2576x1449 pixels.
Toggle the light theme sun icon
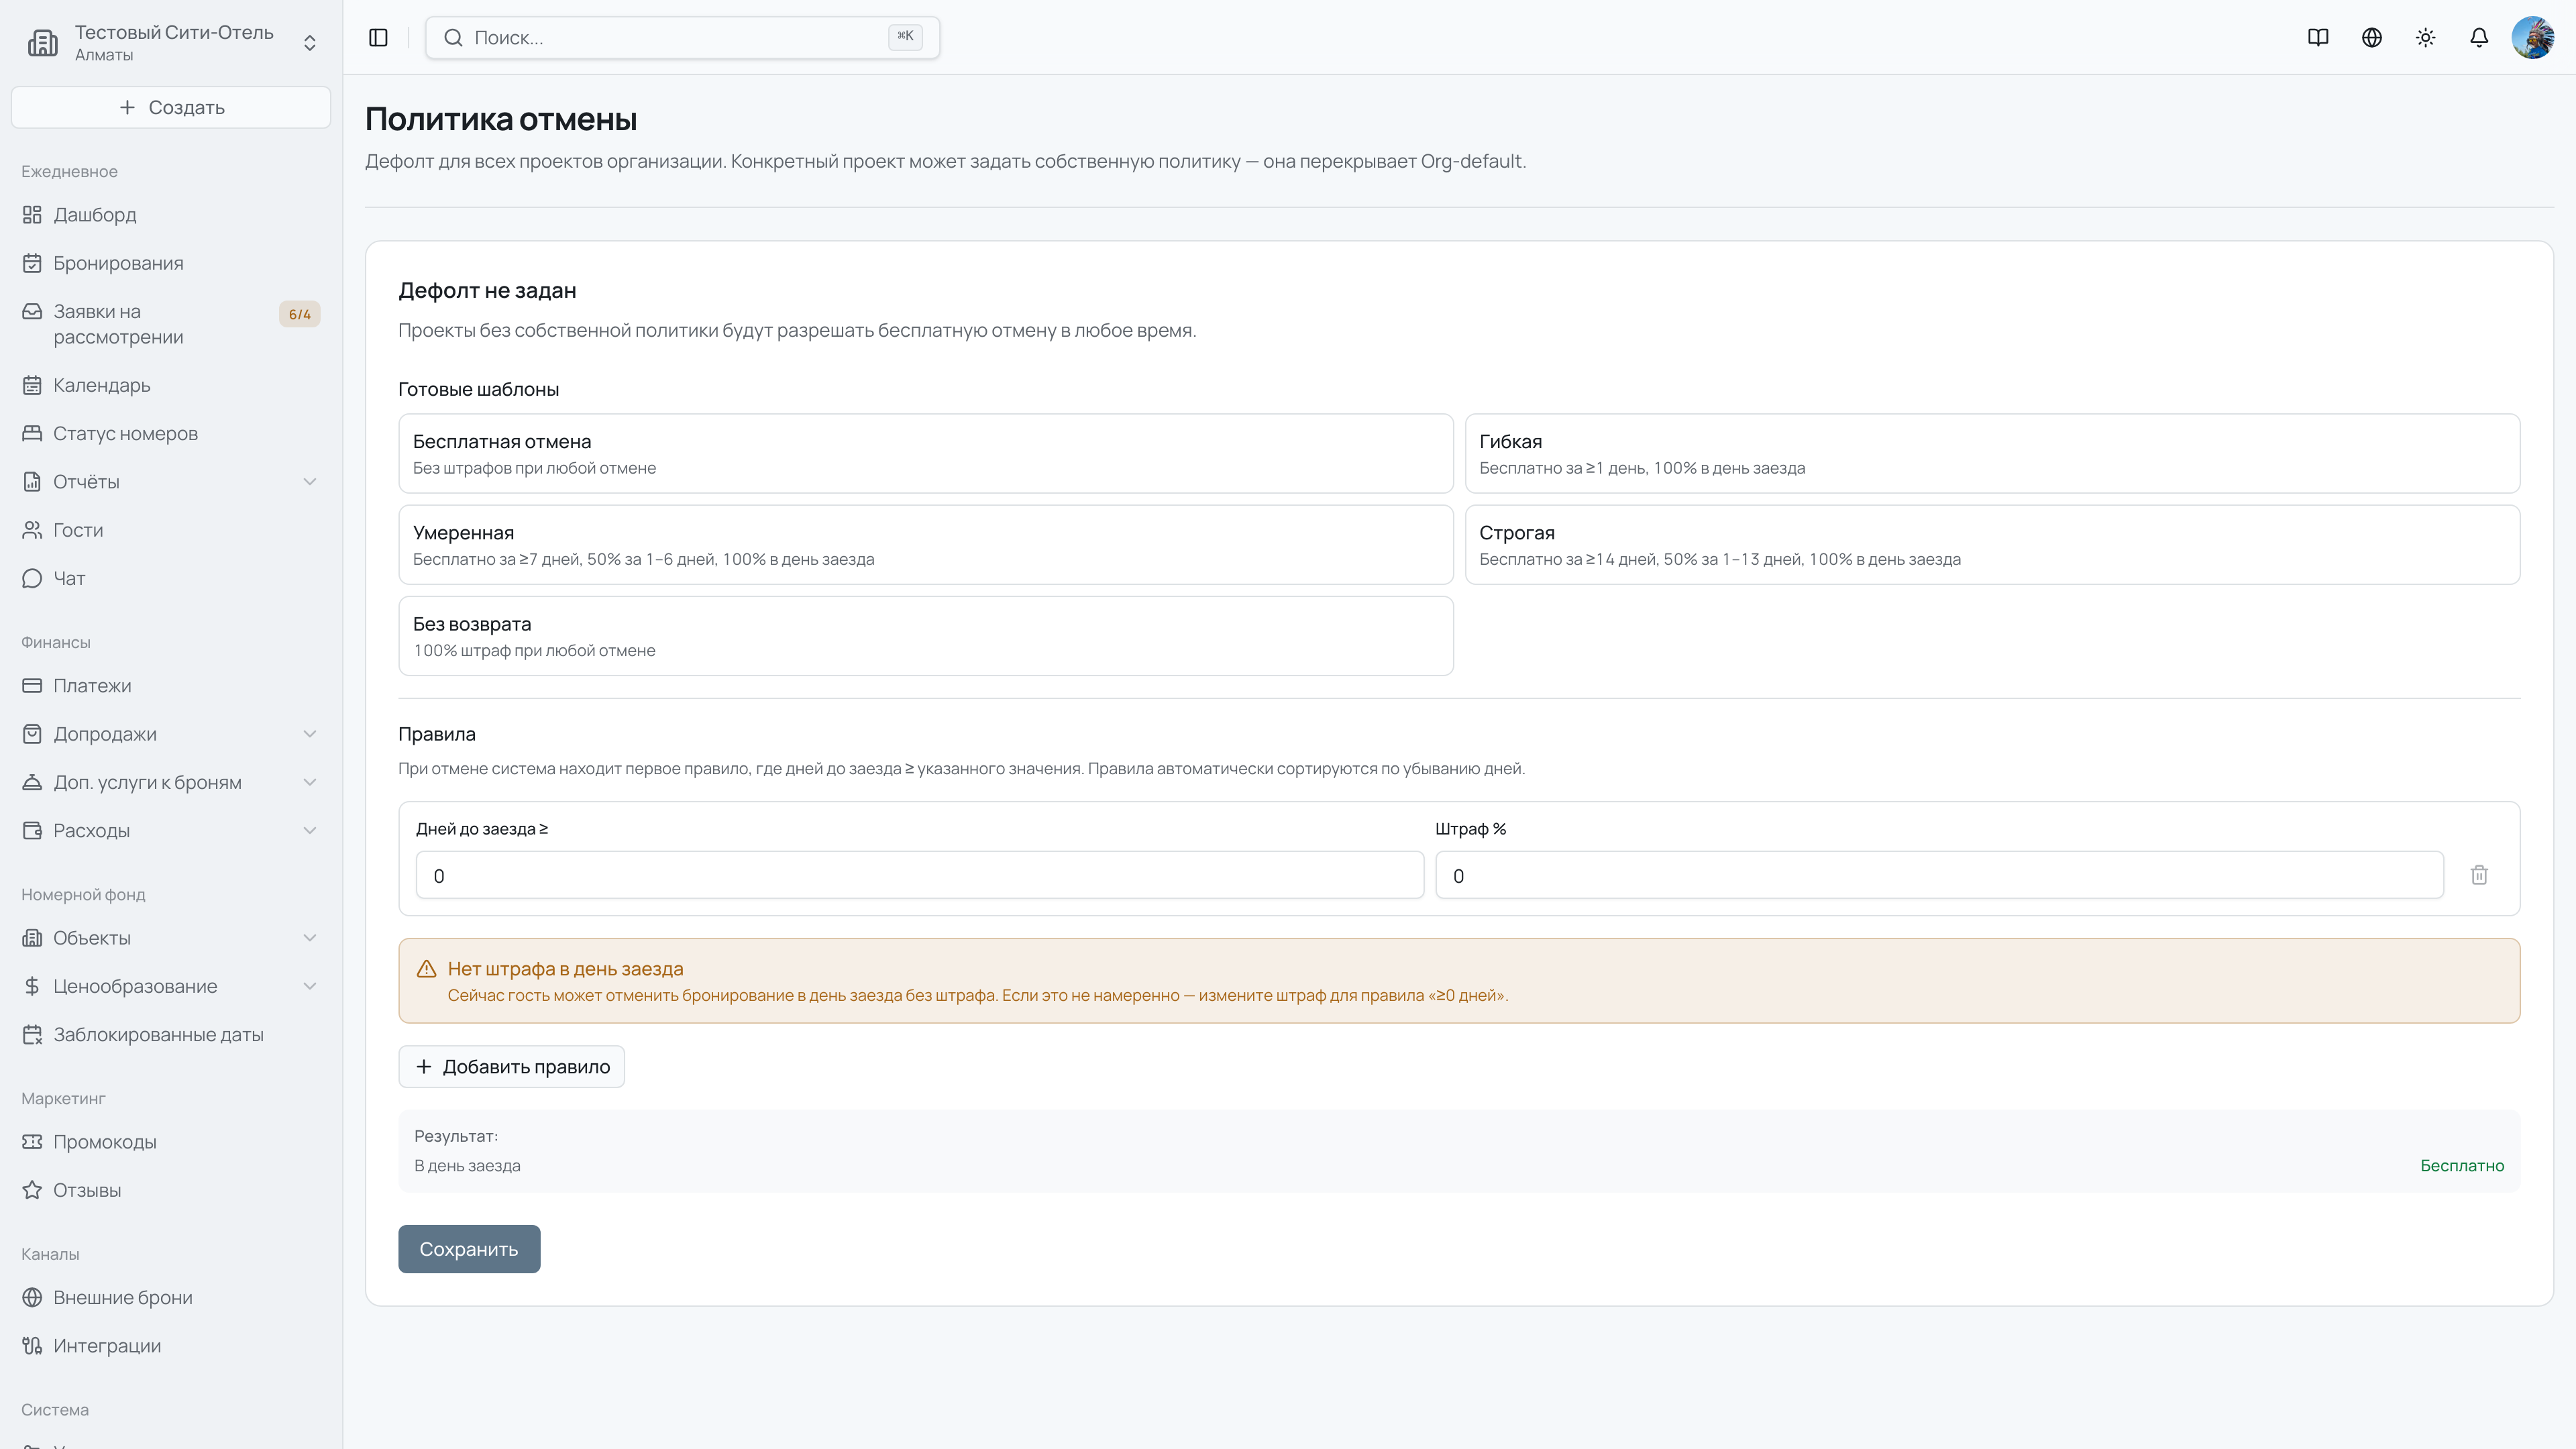coord(2425,37)
